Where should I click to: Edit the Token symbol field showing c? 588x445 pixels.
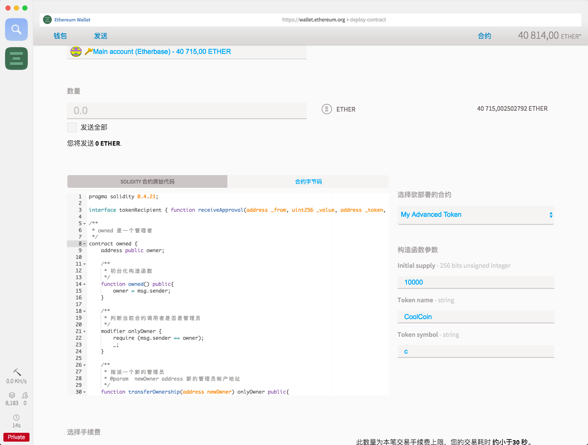(476, 351)
